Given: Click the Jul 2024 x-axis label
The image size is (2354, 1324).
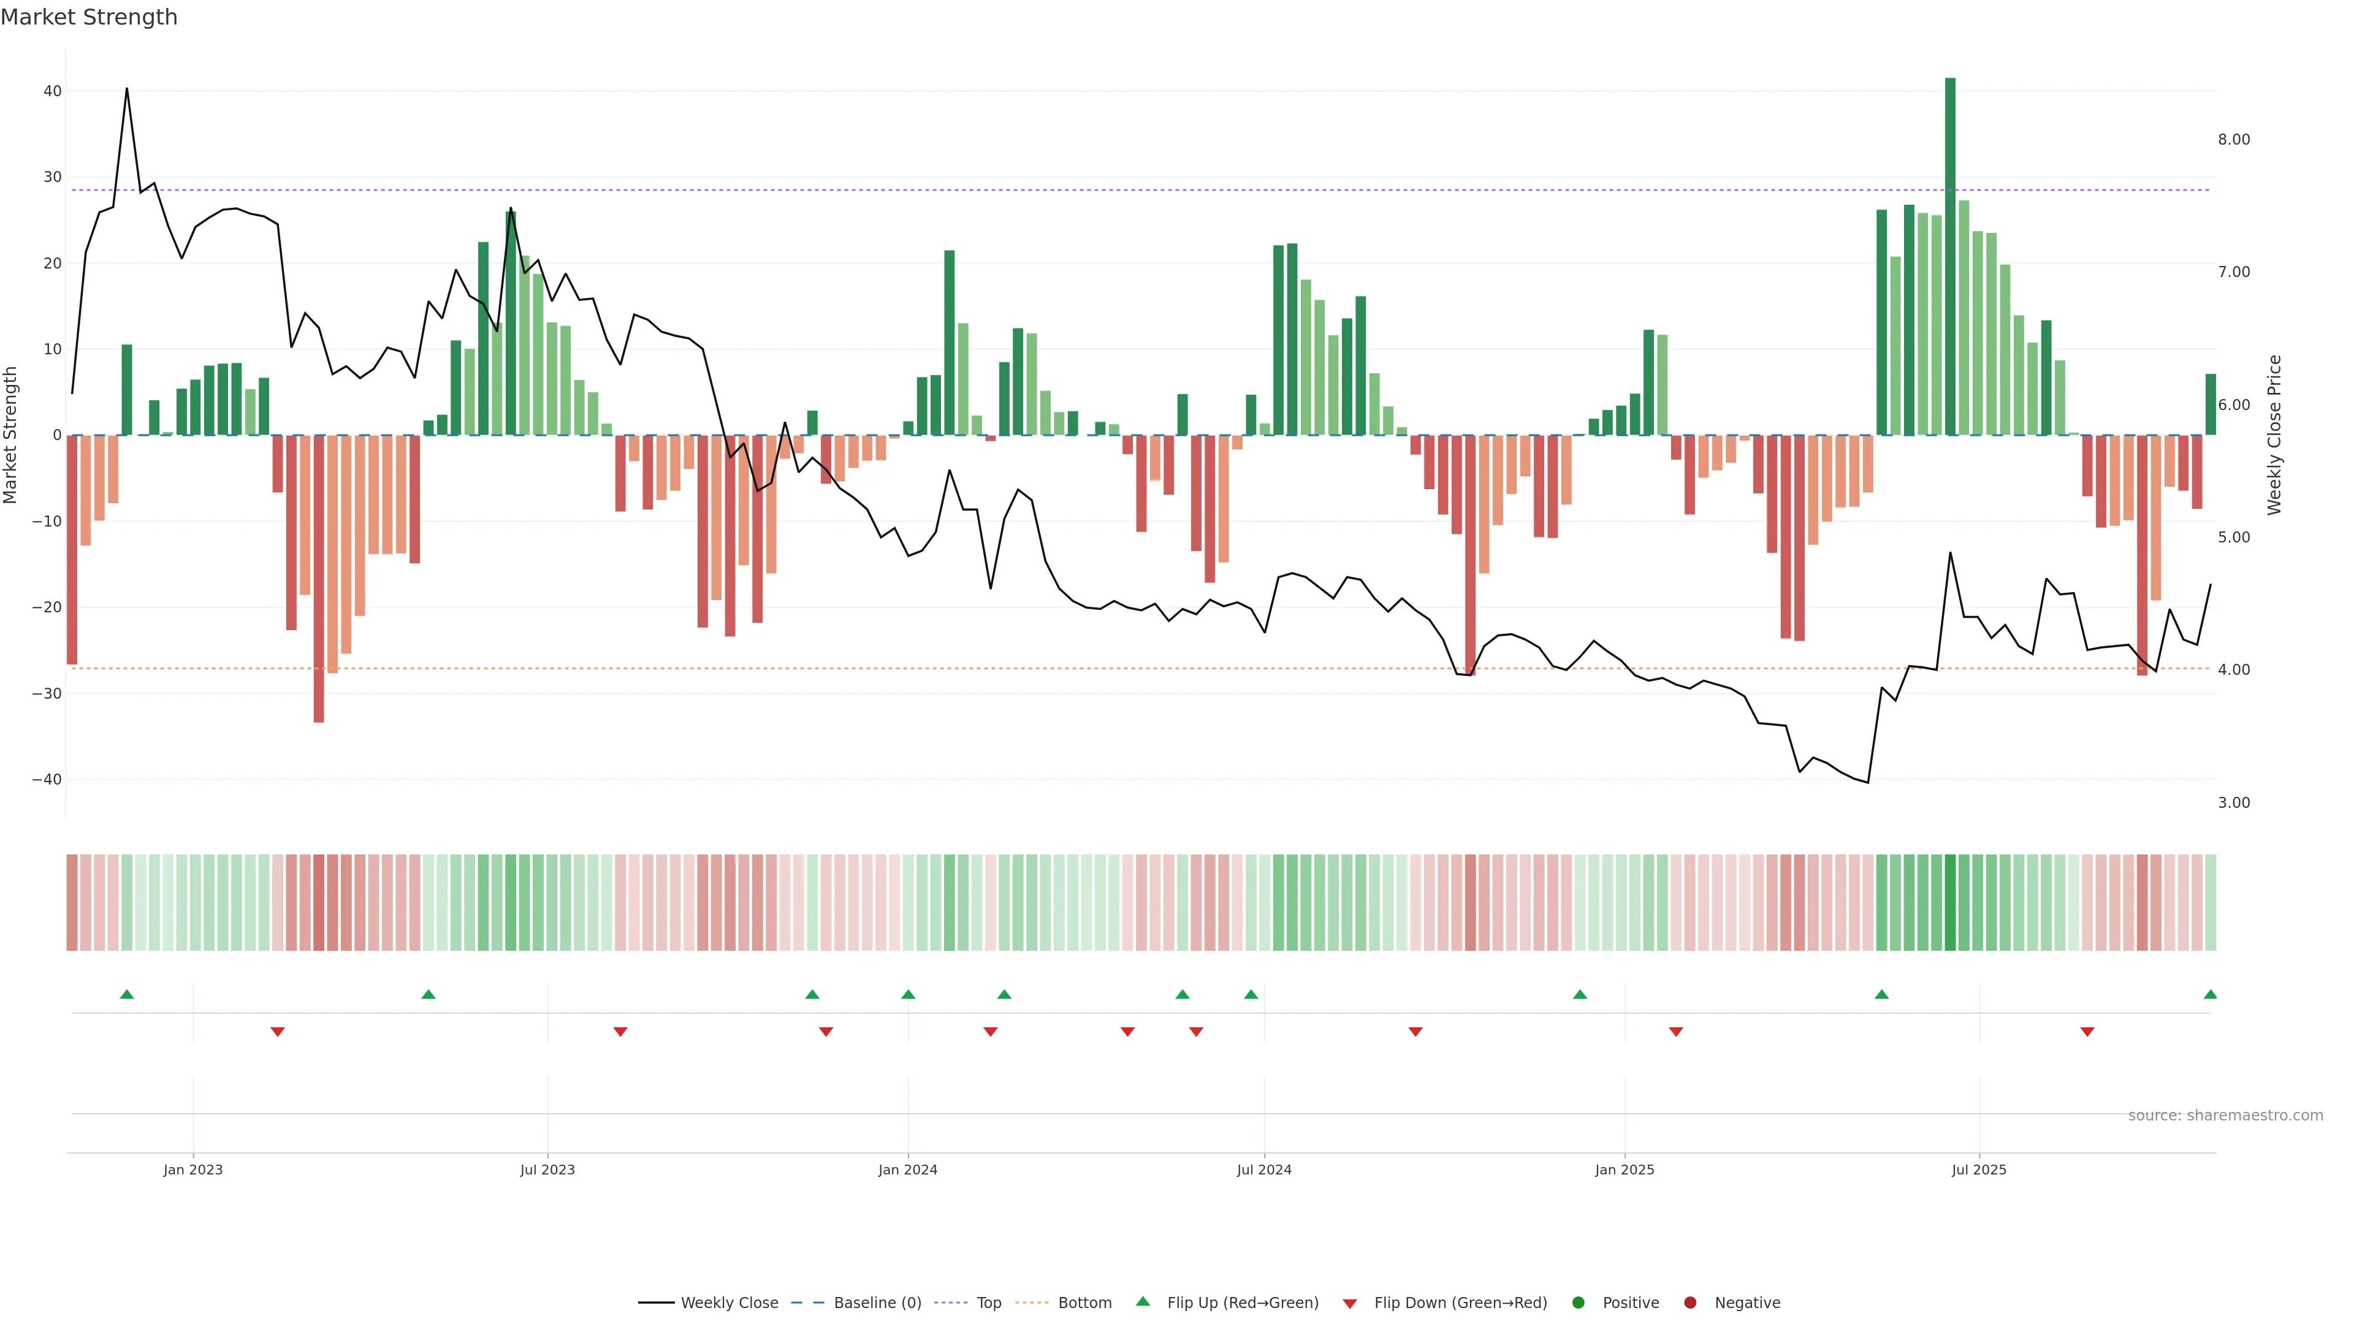Looking at the screenshot, I should pyautogui.click(x=1264, y=1170).
